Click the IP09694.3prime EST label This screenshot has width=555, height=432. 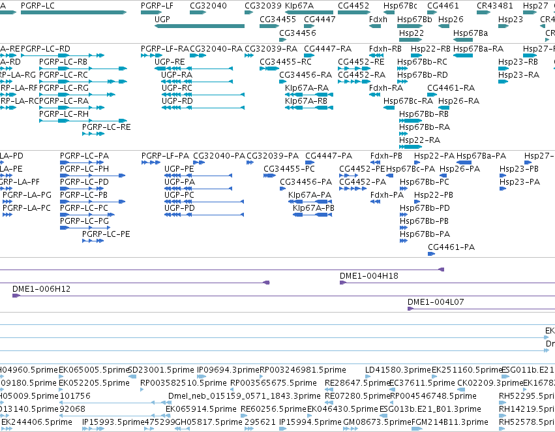(x=228, y=371)
